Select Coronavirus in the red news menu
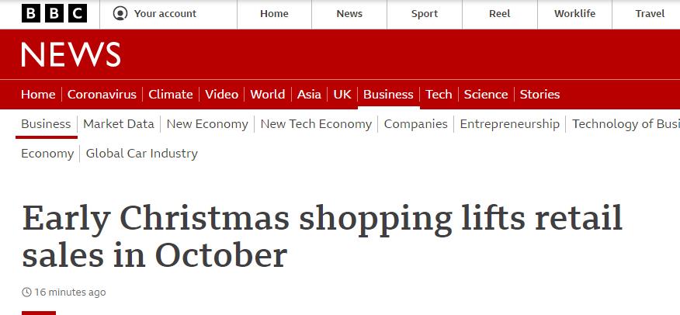The image size is (680, 315). point(102,95)
